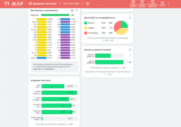
Task: Open the calendar date picker icon
Action: [88, 4]
